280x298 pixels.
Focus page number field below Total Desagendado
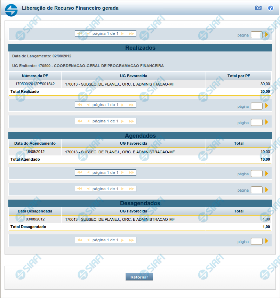pos(256,241)
